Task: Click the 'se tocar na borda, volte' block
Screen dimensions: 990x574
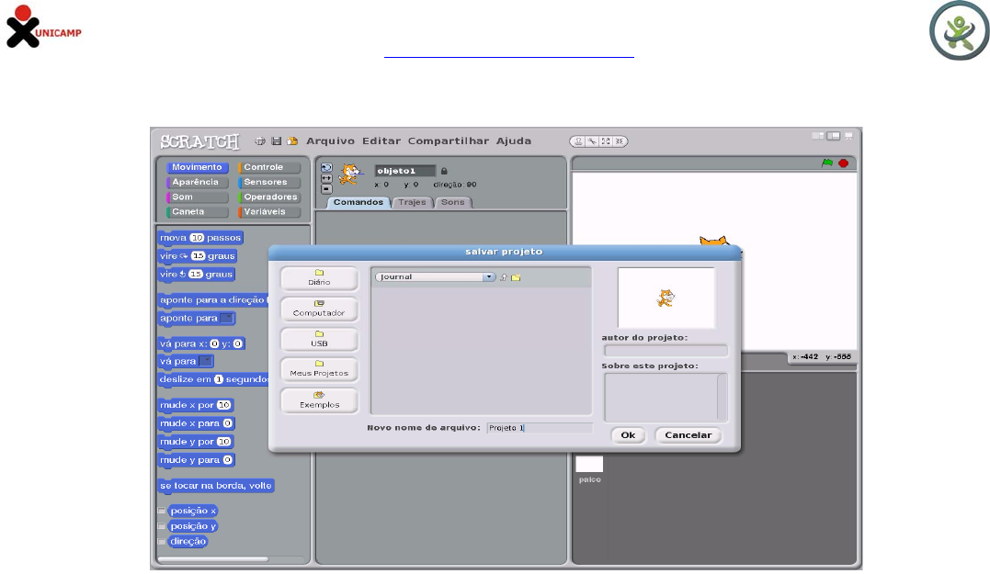Action: pyautogui.click(x=215, y=486)
